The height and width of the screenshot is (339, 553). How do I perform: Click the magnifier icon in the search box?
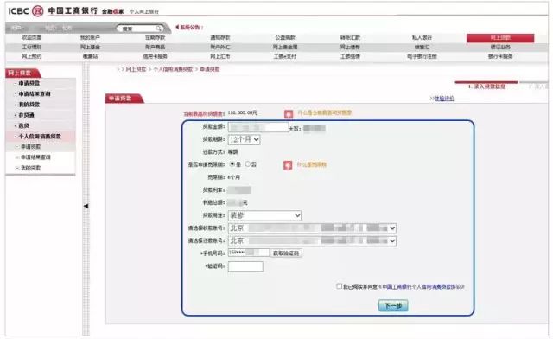coord(158,29)
